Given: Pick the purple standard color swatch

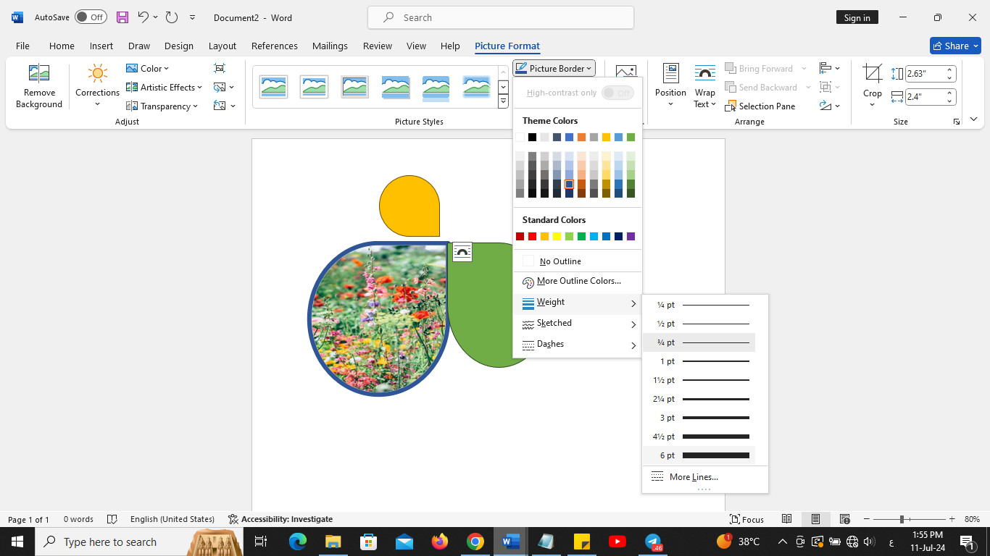Looking at the screenshot, I should pyautogui.click(x=631, y=237).
